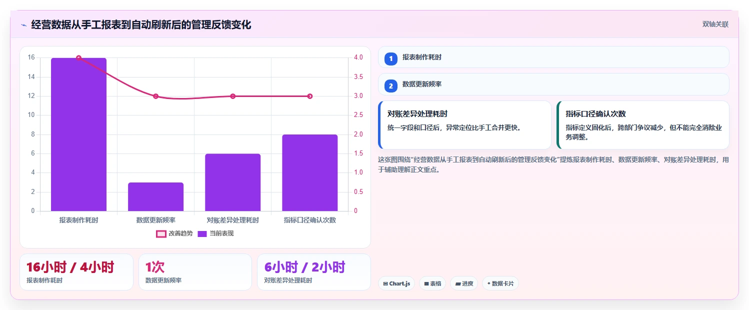Click the 16小时 / 4小时 stat card
Viewport: 749px width, 310px height.
76,272
